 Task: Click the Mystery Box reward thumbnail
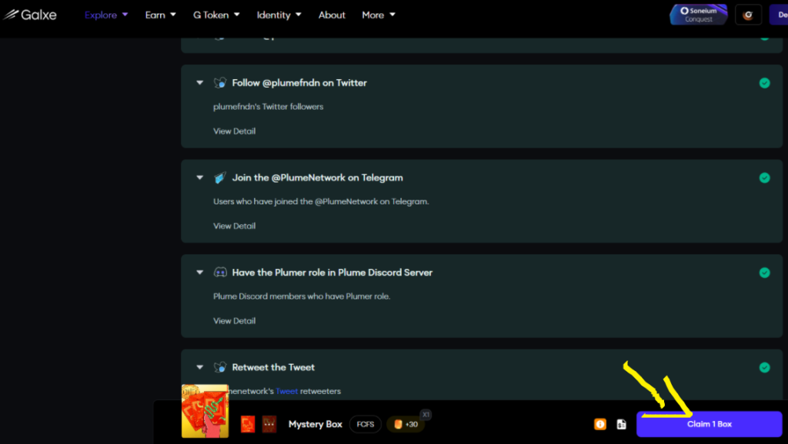click(205, 411)
